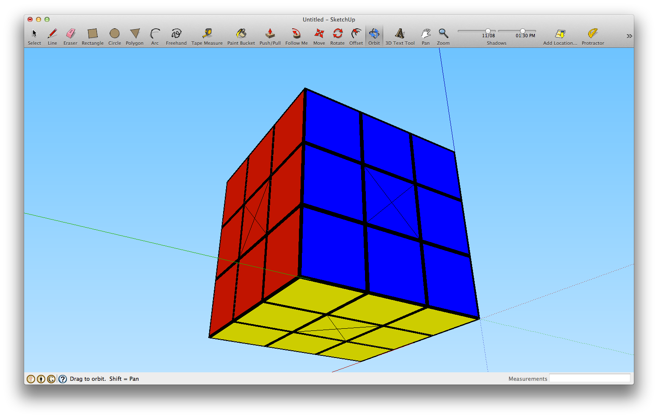Switch to the Eraser tool
Image resolution: width=658 pixels, height=418 pixels.
point(70,34)
